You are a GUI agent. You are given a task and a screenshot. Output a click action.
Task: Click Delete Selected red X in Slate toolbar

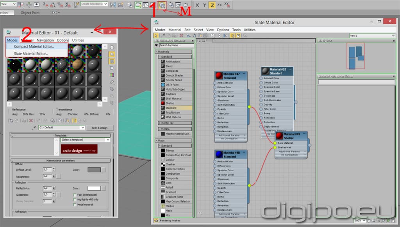click(181, 35)
